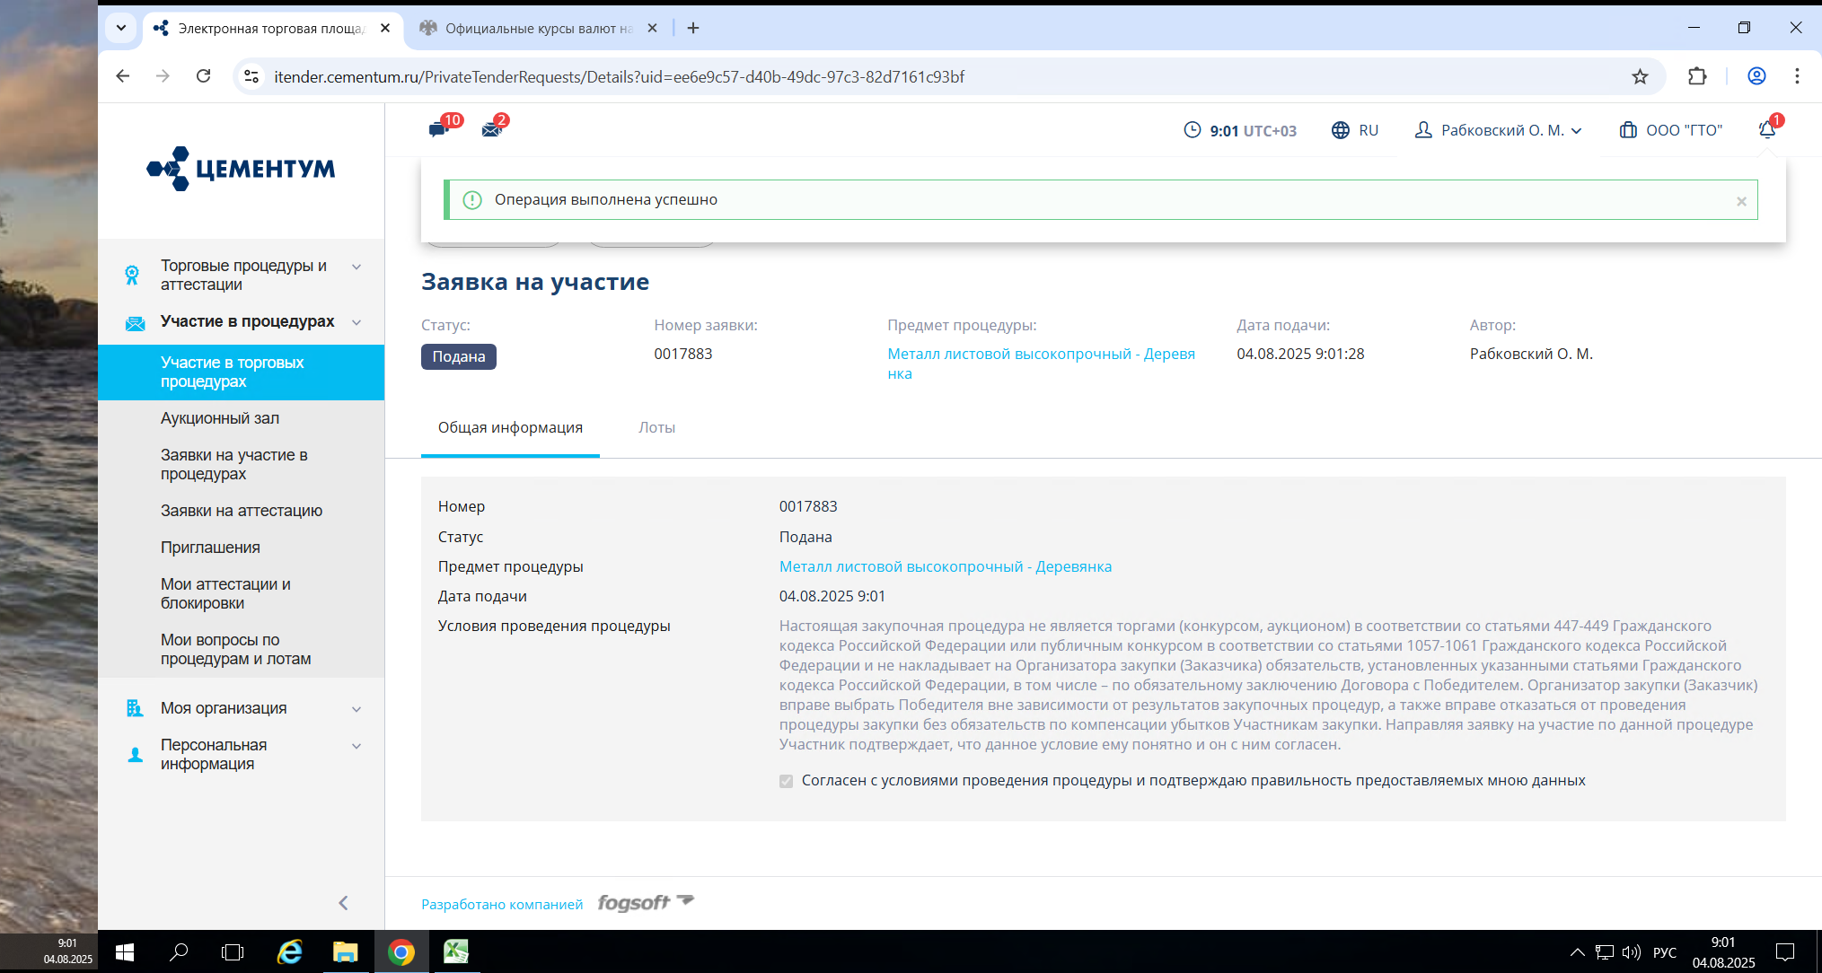1822x973 pixels.
Task: Open procedure link in header Предмет процедуры
Action: coord(1041,364)
